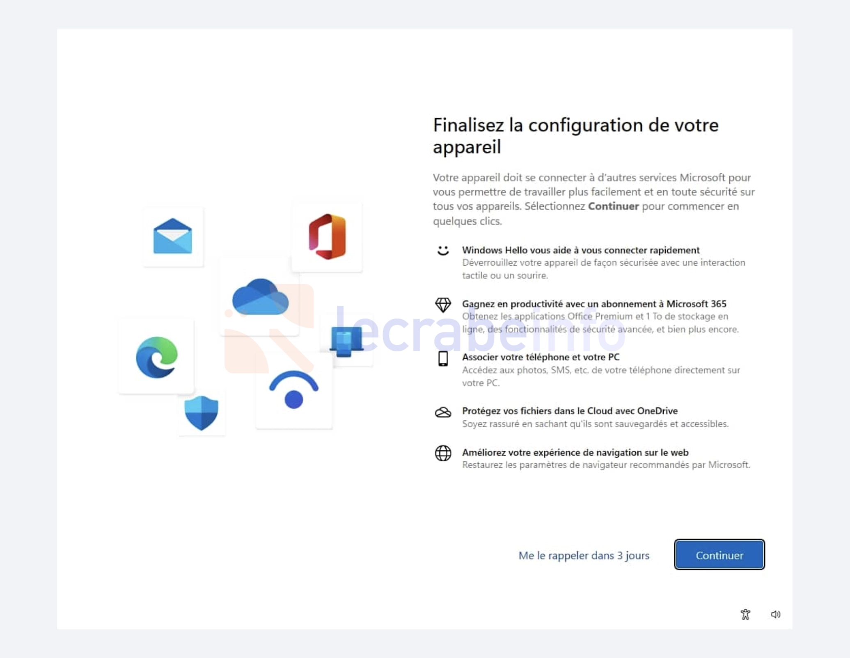The height and width of the screenshot is (658, 850).
Task: Click the volume speaker icon
Action: 775,614
